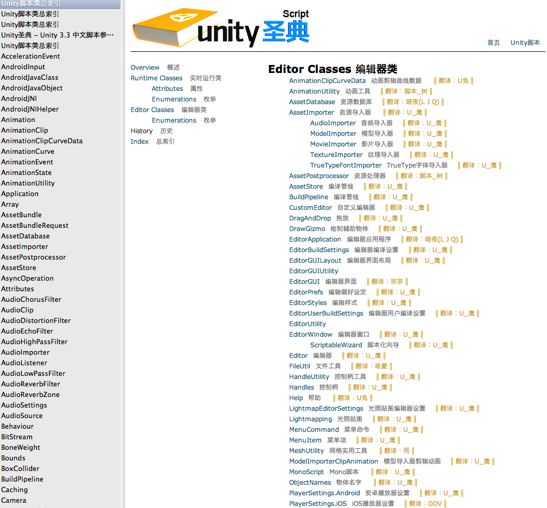This screenshot has height=508, width=547.
Task: Select AssetBundleRequest in the sidebar list
Action: pyautogui.click(x=34, y=225)
